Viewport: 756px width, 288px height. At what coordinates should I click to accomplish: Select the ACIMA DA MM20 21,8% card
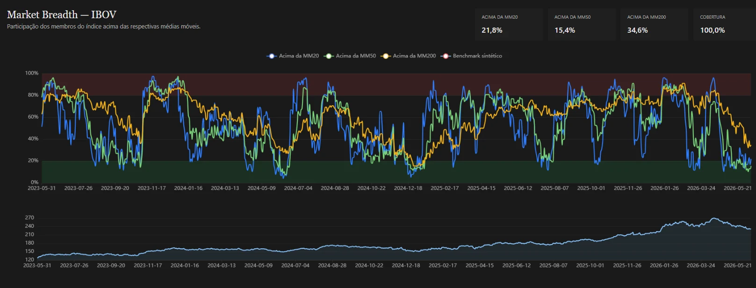point(509,24)
